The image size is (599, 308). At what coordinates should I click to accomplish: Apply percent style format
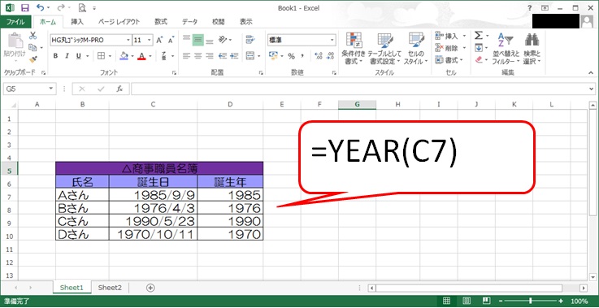click(x=292, y=56)
